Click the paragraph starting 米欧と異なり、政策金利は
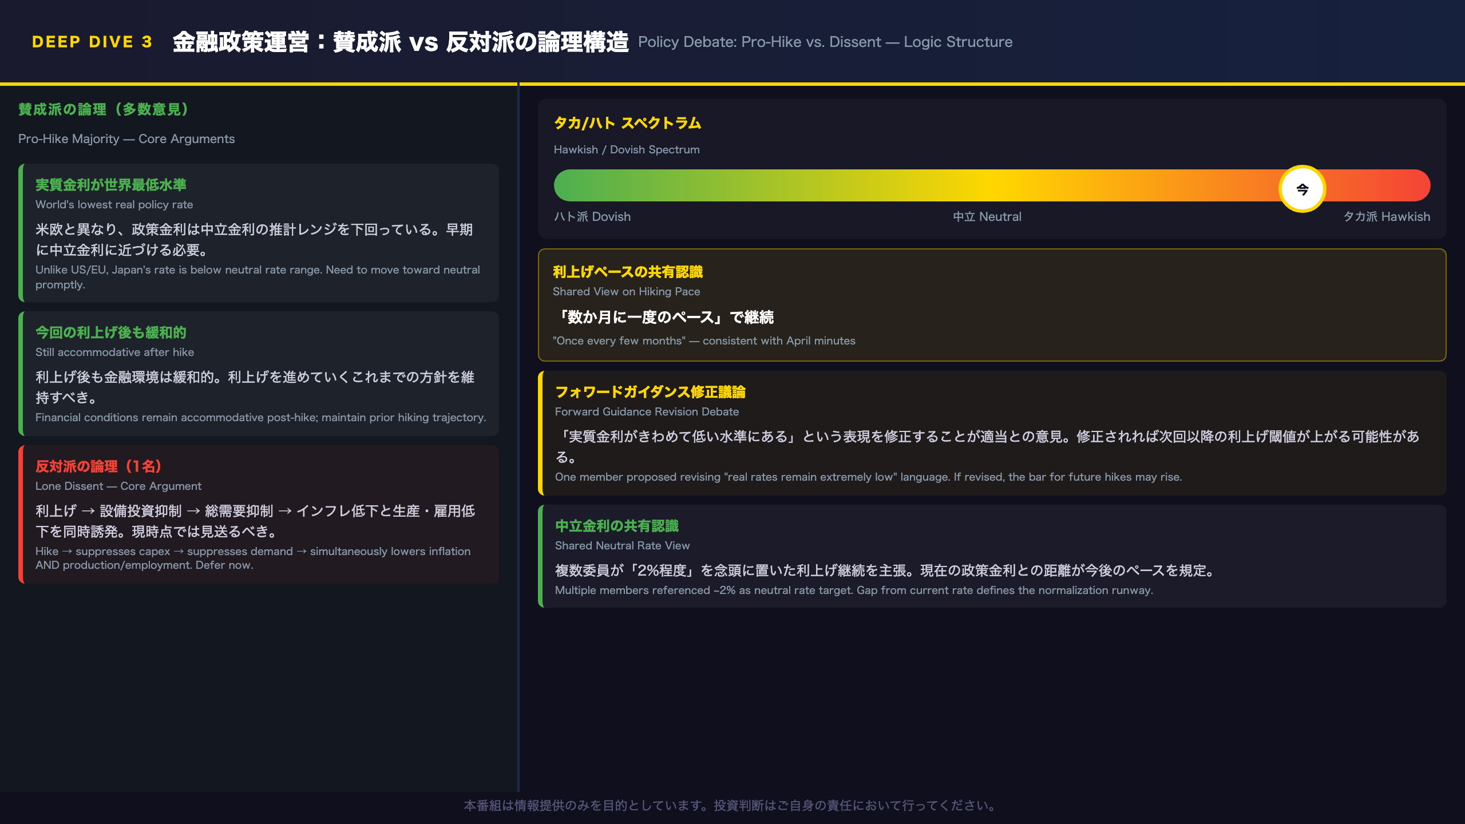The height and width of the screenshot is (824, 1465). (254, 240)
